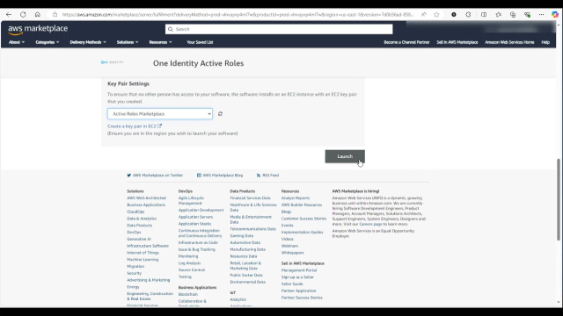
Task: Add page to favorites with star icon
Action: pyautogui.click(x=436, y=14)
